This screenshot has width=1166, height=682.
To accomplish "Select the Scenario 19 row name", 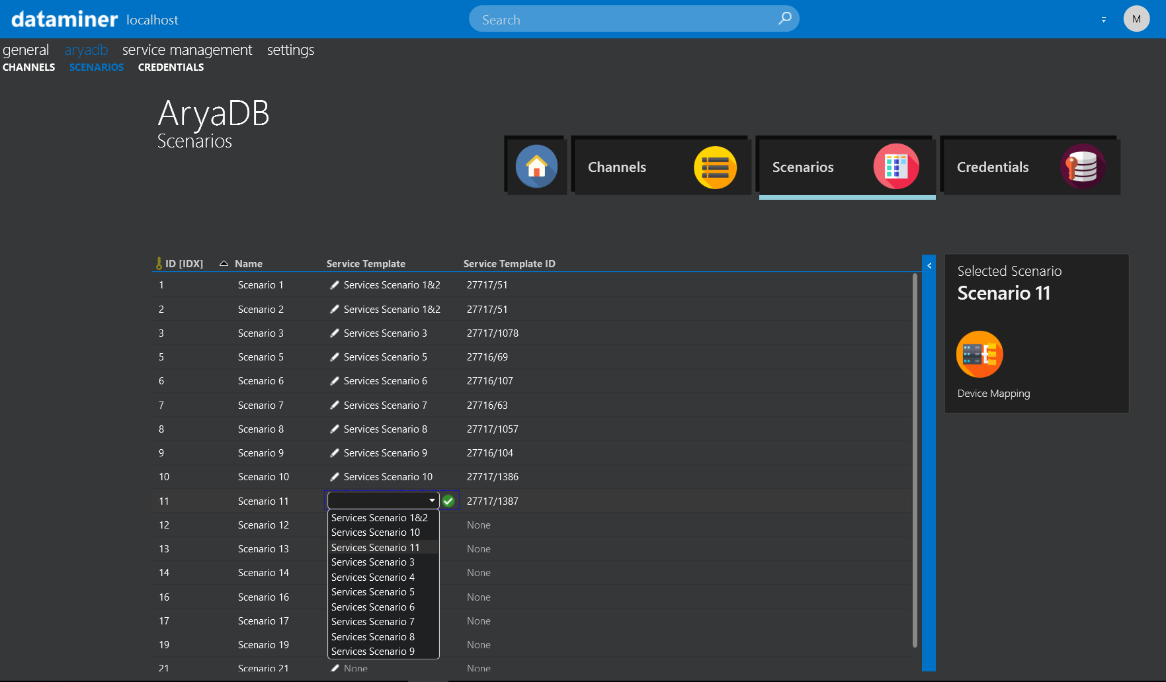I will pos(263,645).
